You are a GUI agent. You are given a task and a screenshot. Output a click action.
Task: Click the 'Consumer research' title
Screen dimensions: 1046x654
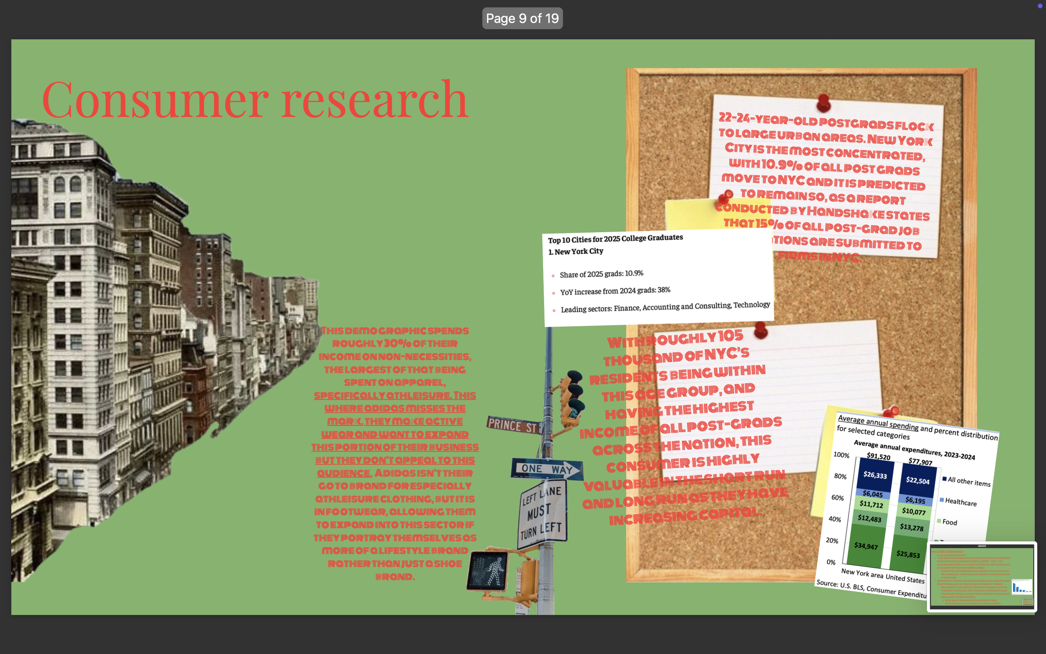255,100
